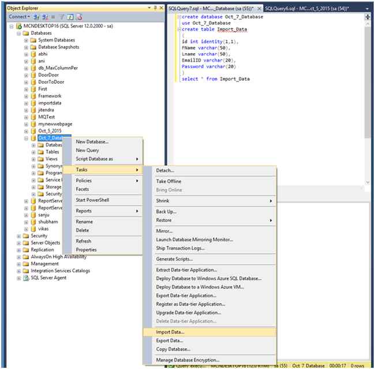
Task: Click the SQL Server Agent icon
Action: coord(25,278)
